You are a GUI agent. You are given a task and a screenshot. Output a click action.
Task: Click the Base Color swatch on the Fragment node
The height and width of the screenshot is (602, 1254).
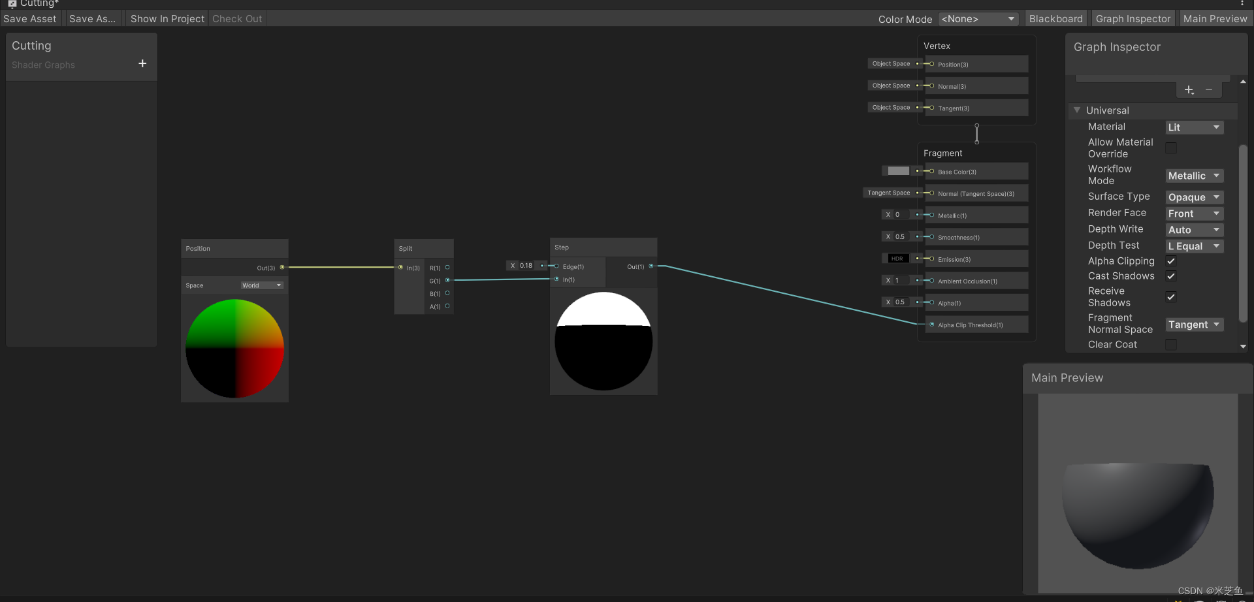pos(897,170)
